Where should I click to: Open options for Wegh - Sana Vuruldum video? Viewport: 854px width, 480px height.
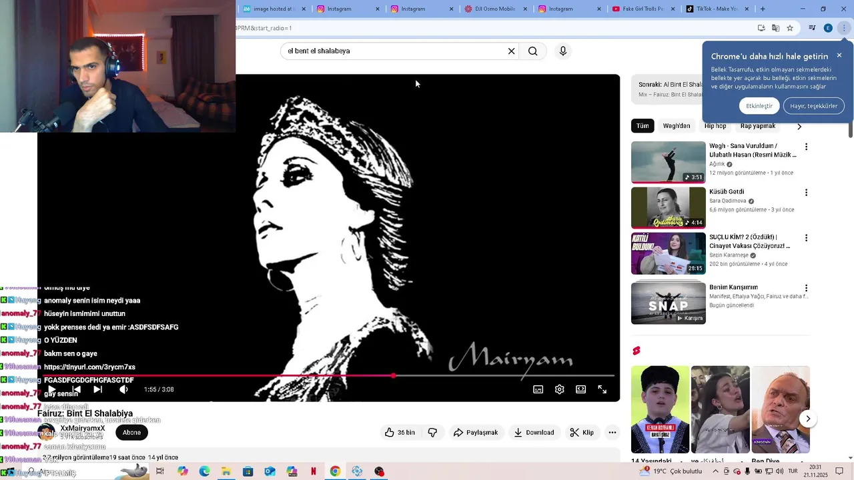coord(806,147)
